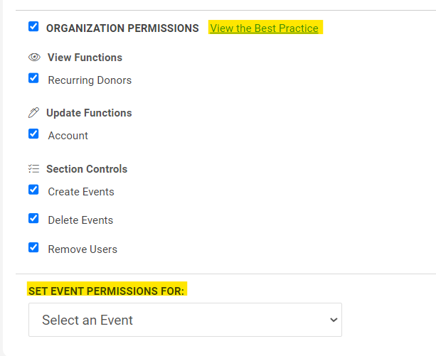436x356 pixels.
Task: Disable the Remove Users checkbox
Action: pyautogui.click(x=33, y=247)
